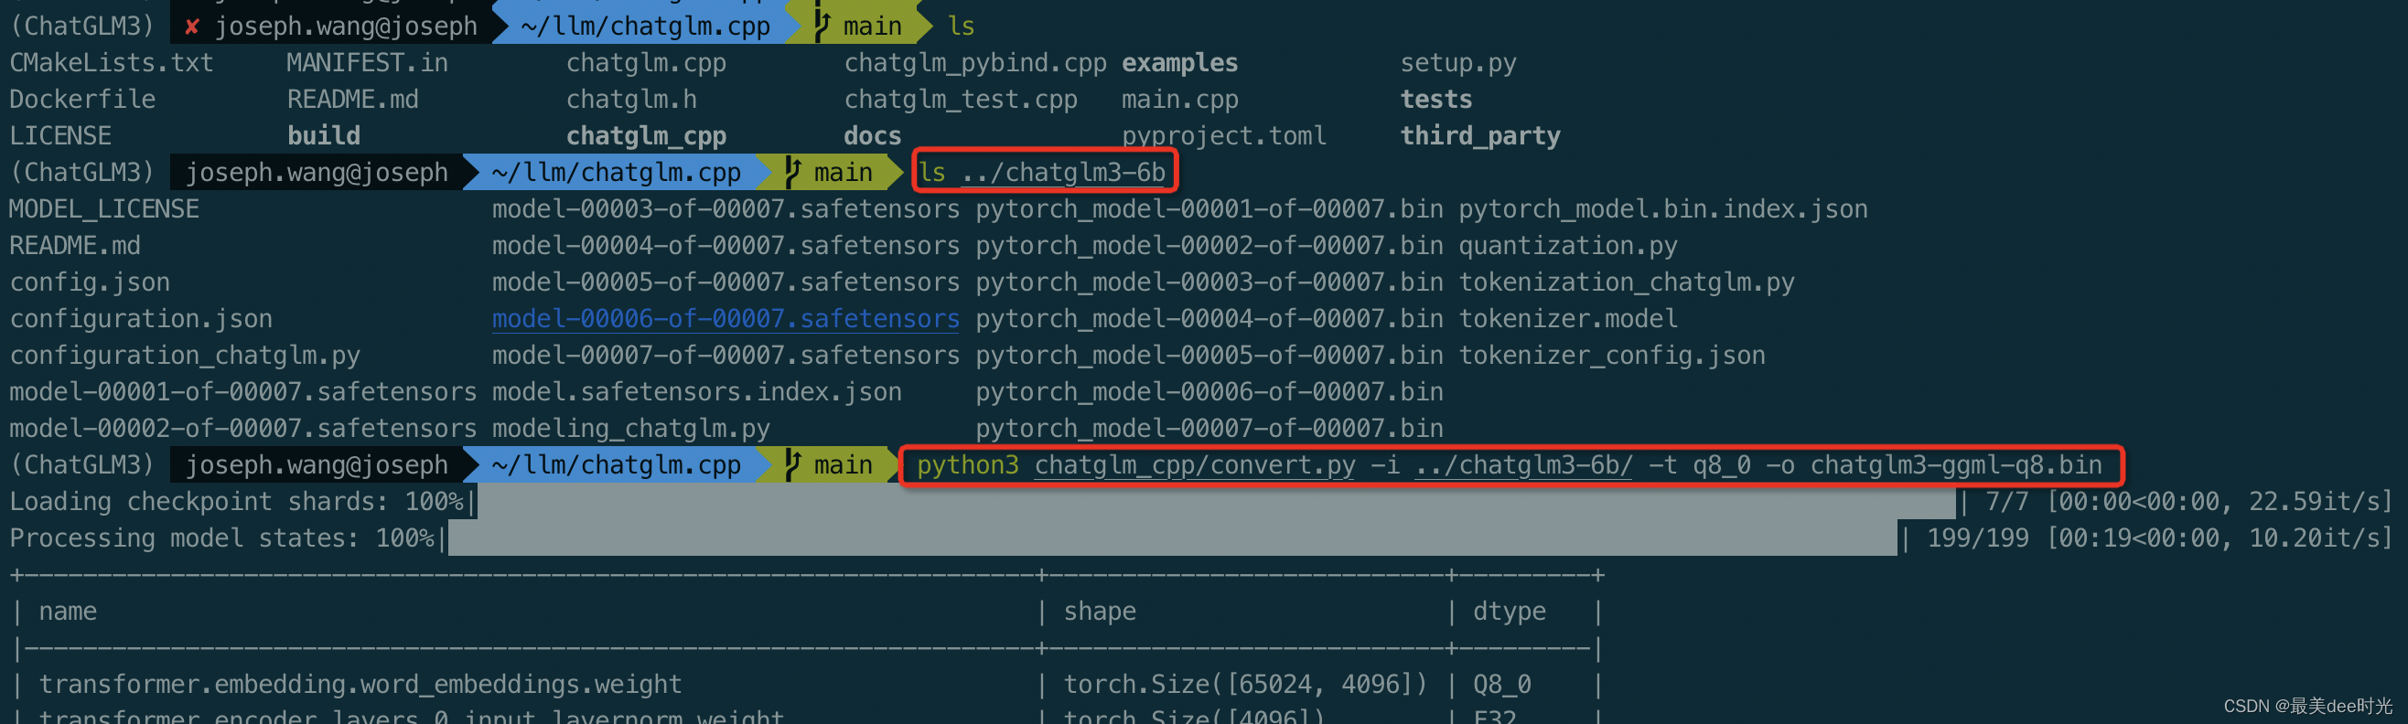Screen dimensions: 2408x724
Task: Click the underlined model-00006-of-00007.safetensors link
Action: (x=726, y=318)
